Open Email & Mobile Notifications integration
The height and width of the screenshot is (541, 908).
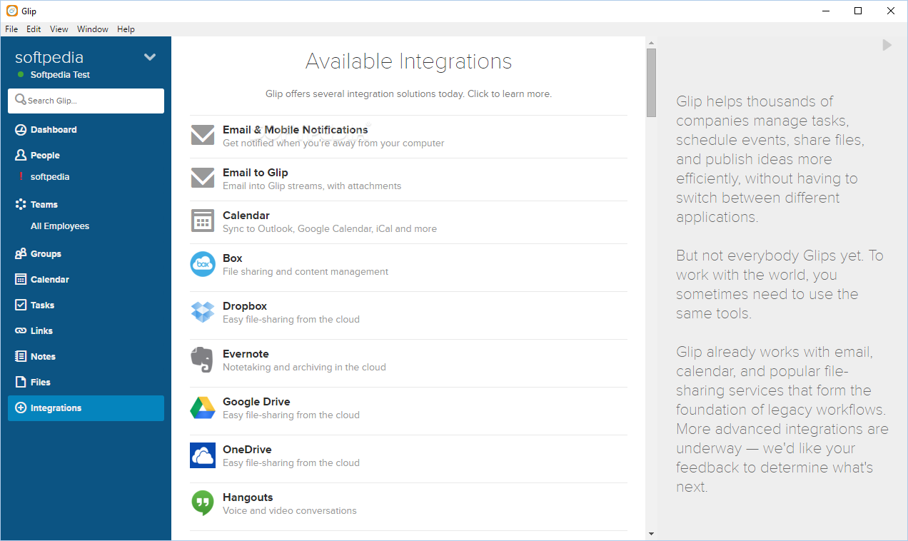408,136
